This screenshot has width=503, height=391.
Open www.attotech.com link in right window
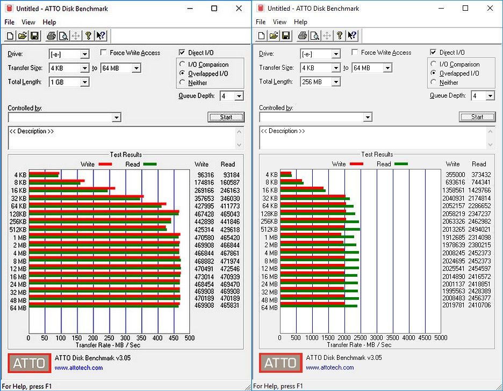point(330,367)
